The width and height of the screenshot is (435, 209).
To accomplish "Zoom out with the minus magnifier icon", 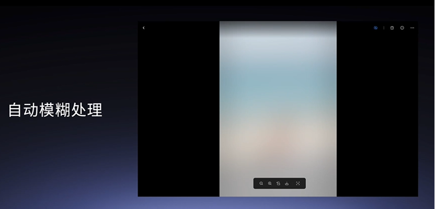I will coord(261,183).
